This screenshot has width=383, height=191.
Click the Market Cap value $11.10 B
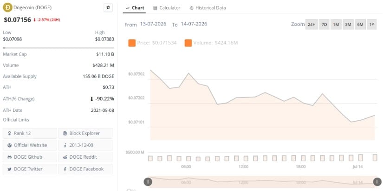point(105,54)
